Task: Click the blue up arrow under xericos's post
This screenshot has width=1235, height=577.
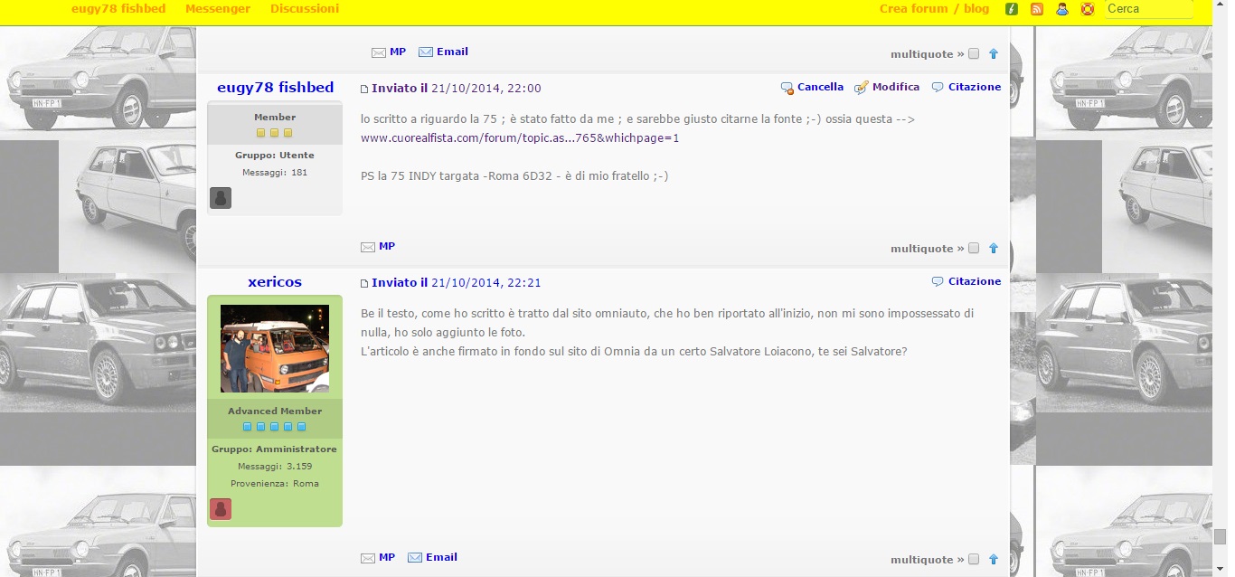Action: (x=994, y=560)
